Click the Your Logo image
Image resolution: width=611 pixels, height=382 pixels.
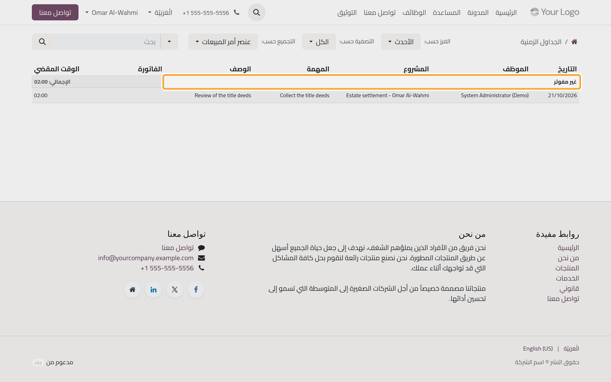pos(555,12)
